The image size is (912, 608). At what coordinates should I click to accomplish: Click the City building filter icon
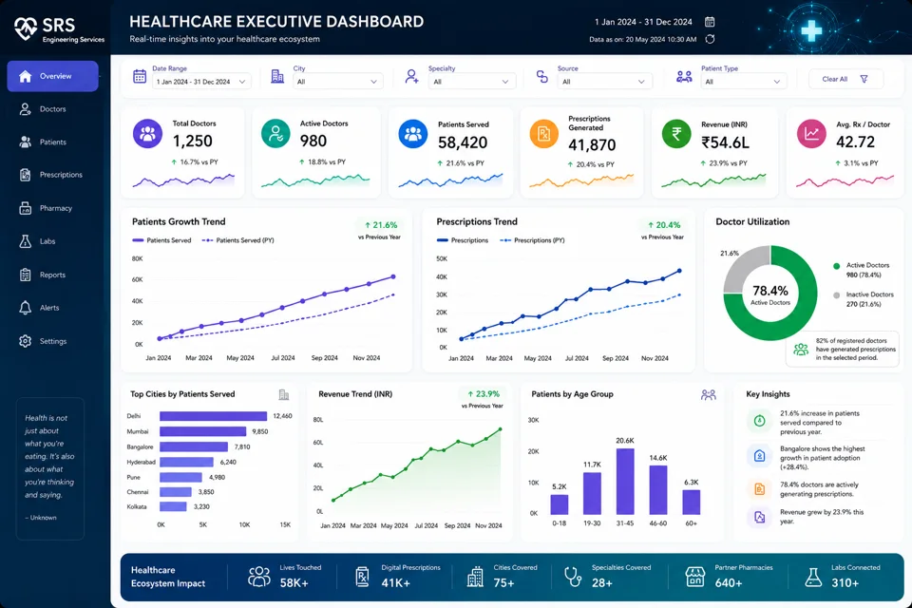(x=277, y=76)
